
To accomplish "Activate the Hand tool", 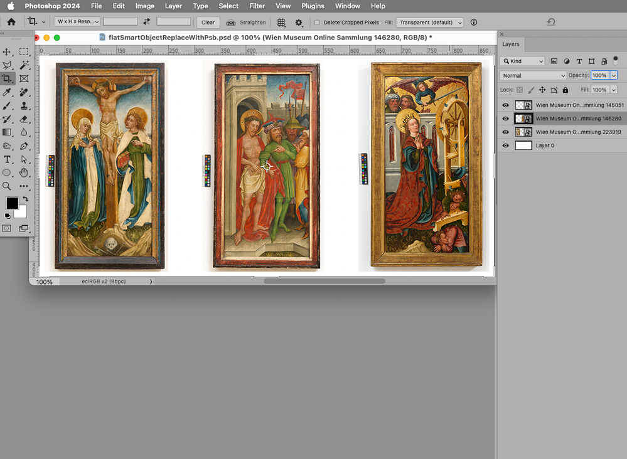I will pyautogui.click(x=24, y=172).
